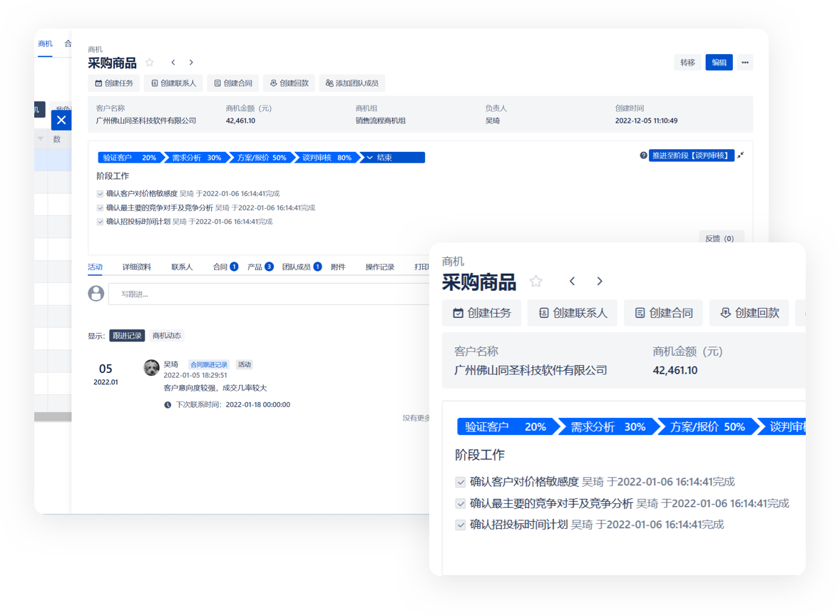Switch to 操作记录 tab
Viewport: 840px width, 616px height.
pyautogui.click(x=380, y=267)
